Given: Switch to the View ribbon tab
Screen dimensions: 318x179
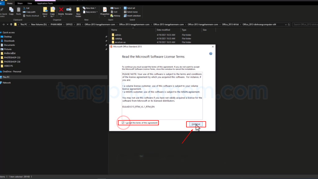Looking at the screenshot, I should (30, 3).
